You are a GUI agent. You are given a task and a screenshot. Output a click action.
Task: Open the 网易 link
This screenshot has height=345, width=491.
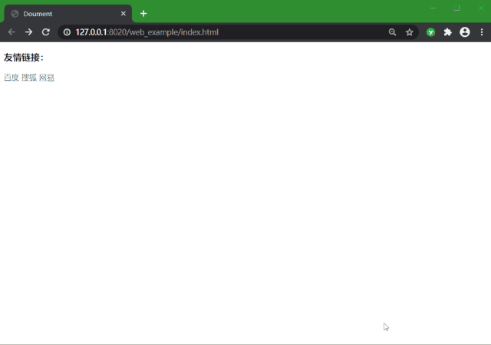click(46, 78)
